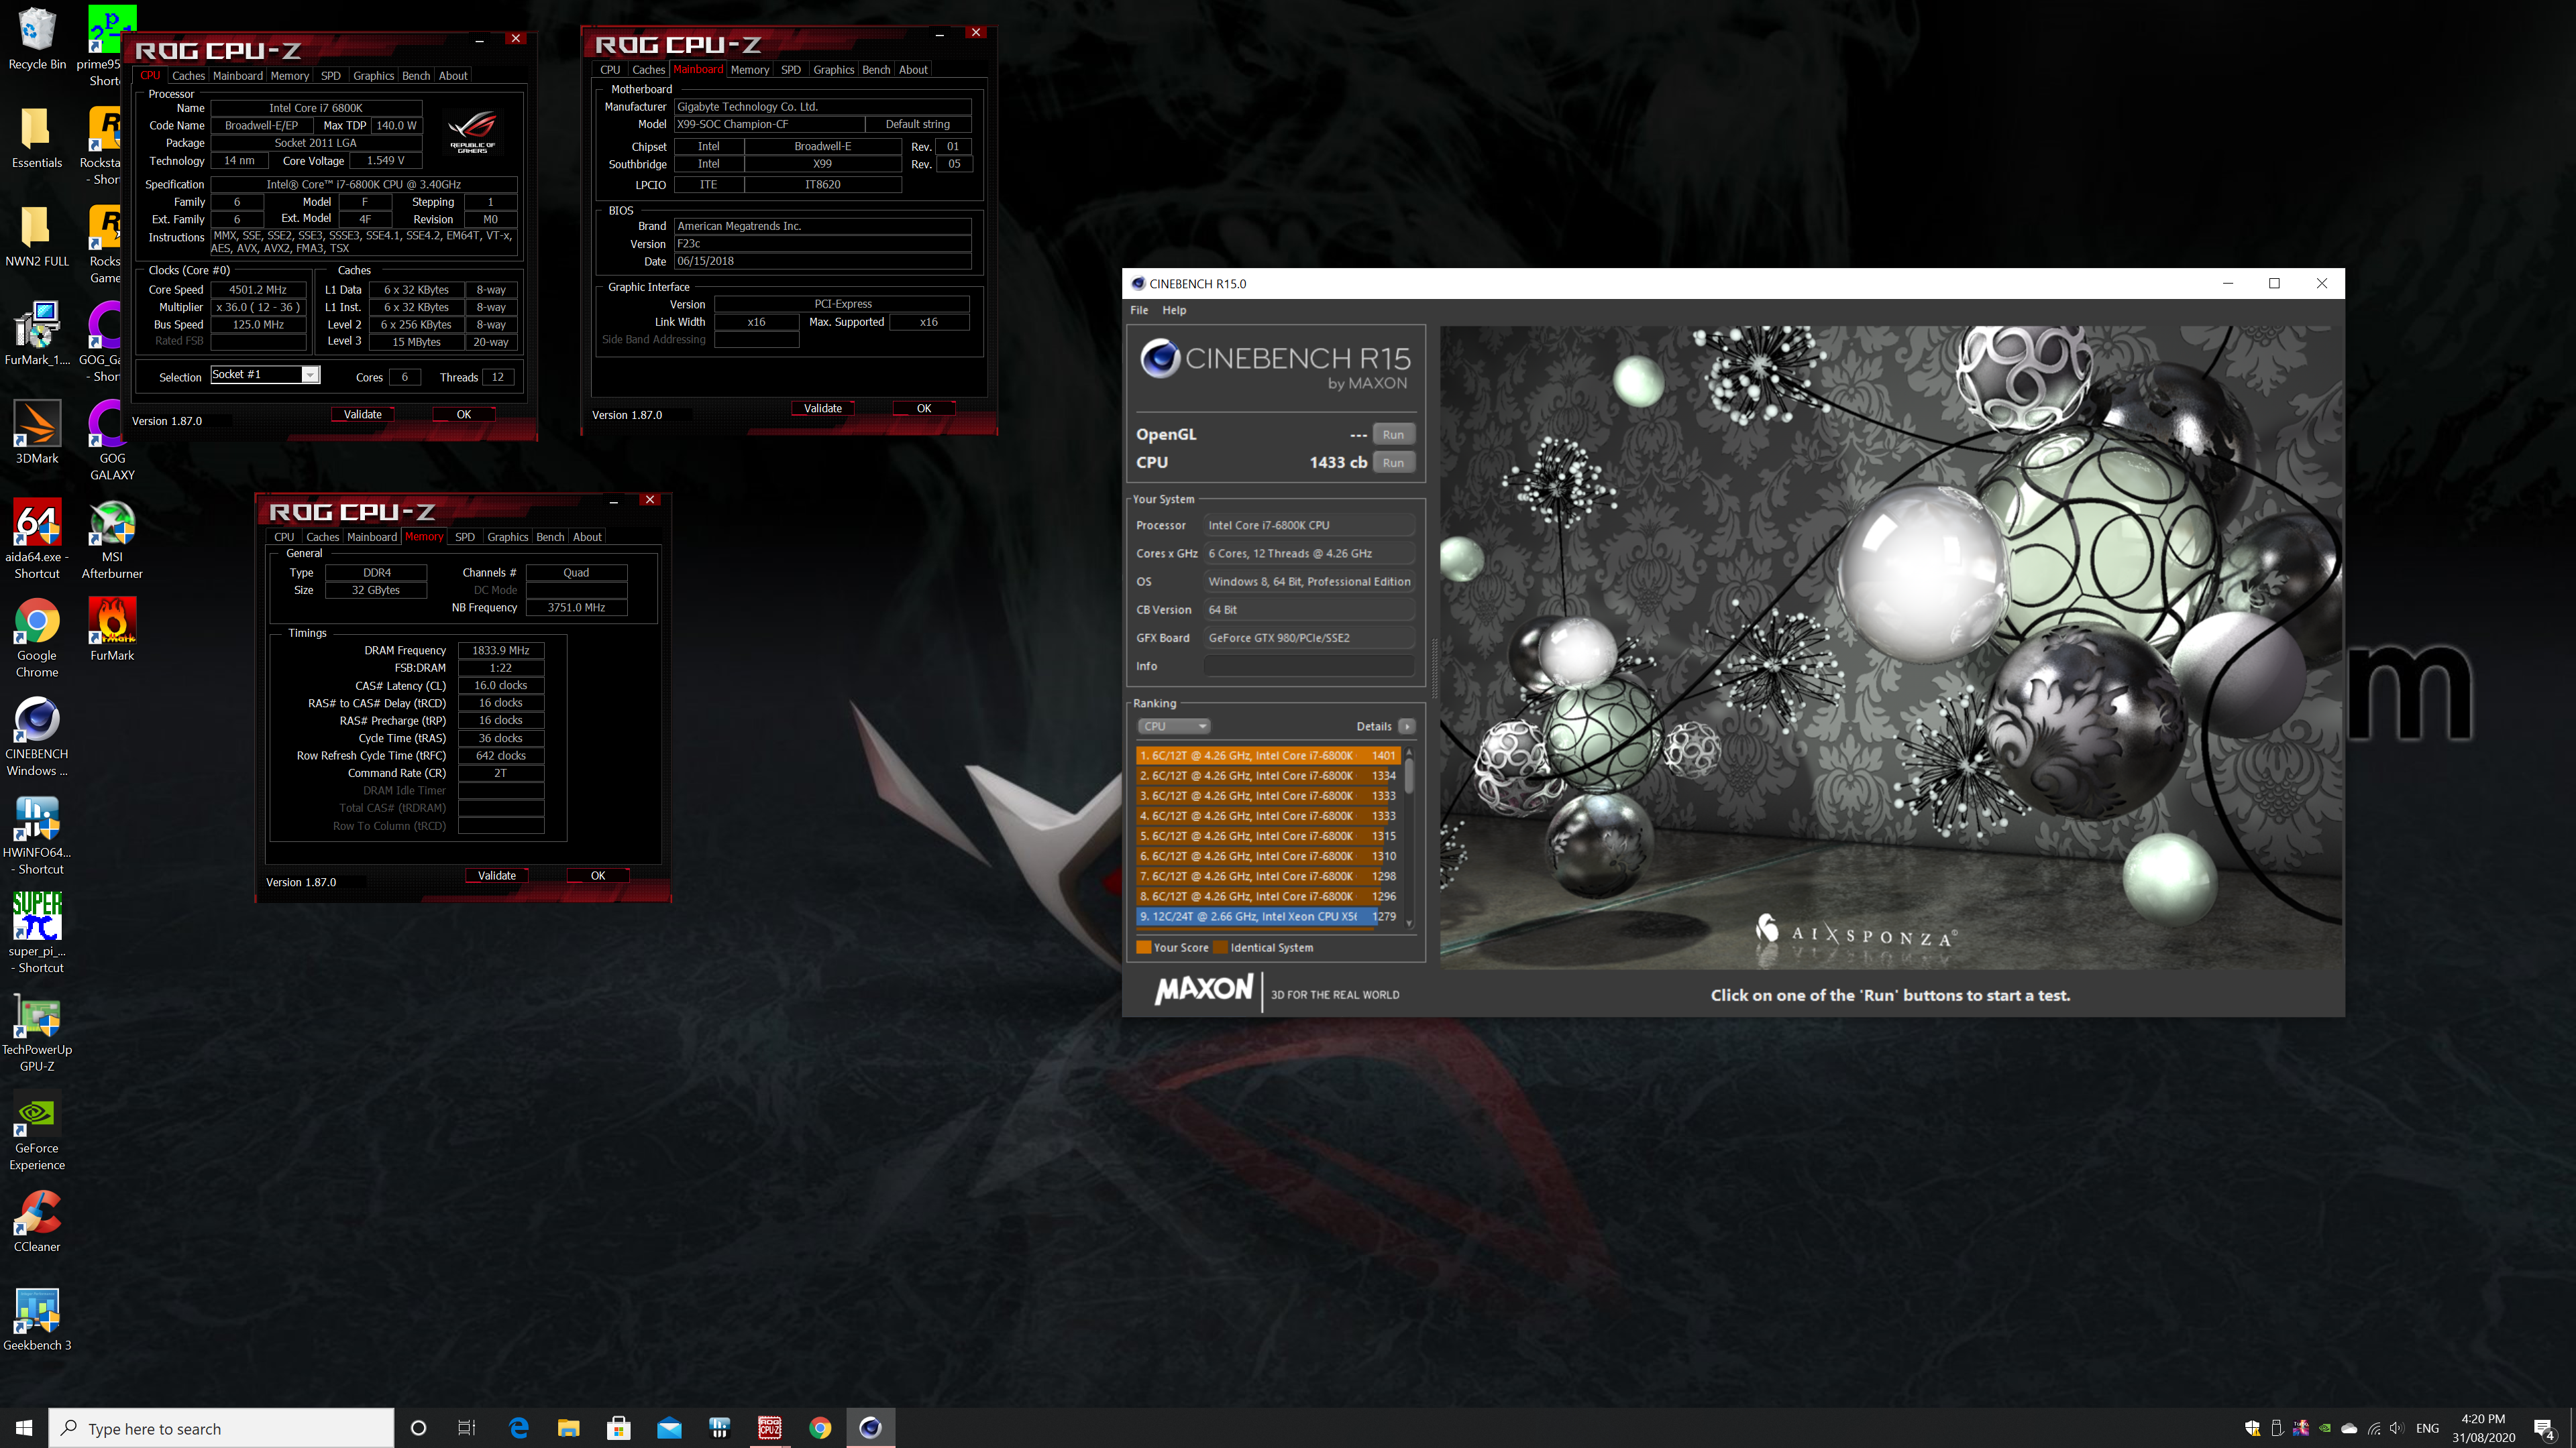Open the CPU ranking dropdown in Cinebench
Image resolution: width=2576 pixels, height=1448 pixels.
tap(1173, 727)
